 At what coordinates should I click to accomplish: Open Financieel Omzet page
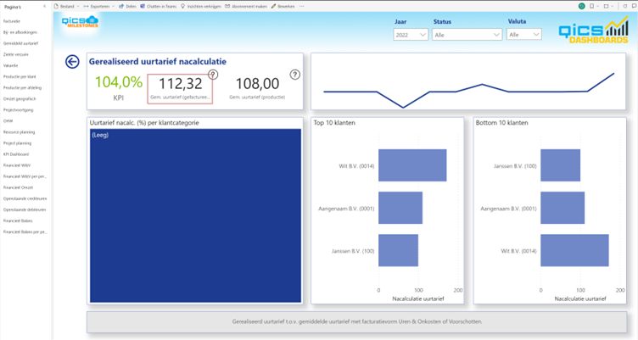pyautogui.click(x=18, y=187)
